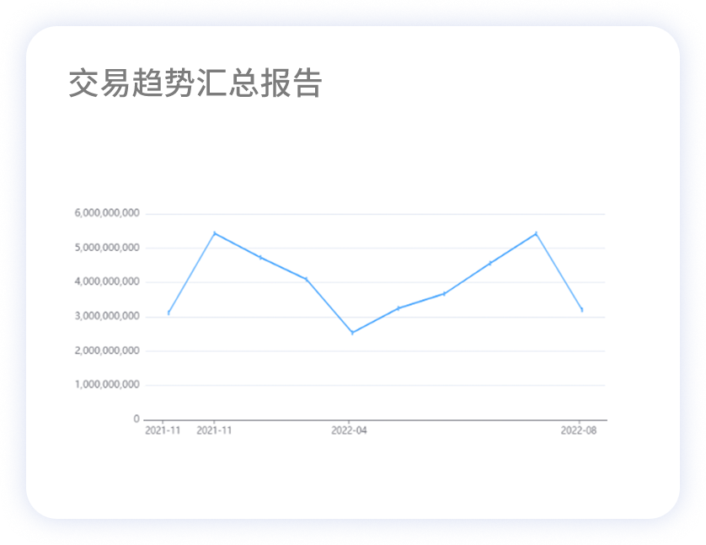Select the 2,000,000,000 axis label

coord(107,350)
